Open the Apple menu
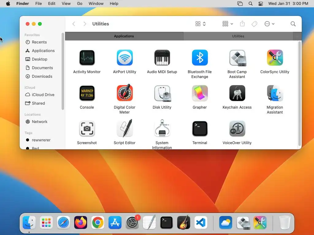The image size is (314, 235). (8, 4)
